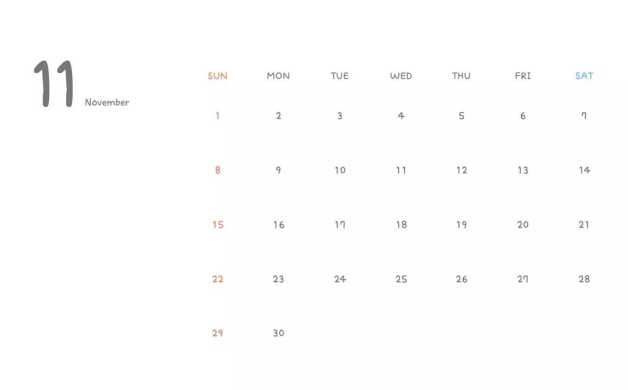Select date 23 on Monday
This screenshot has height=390, width=628.
pos(279,280)
